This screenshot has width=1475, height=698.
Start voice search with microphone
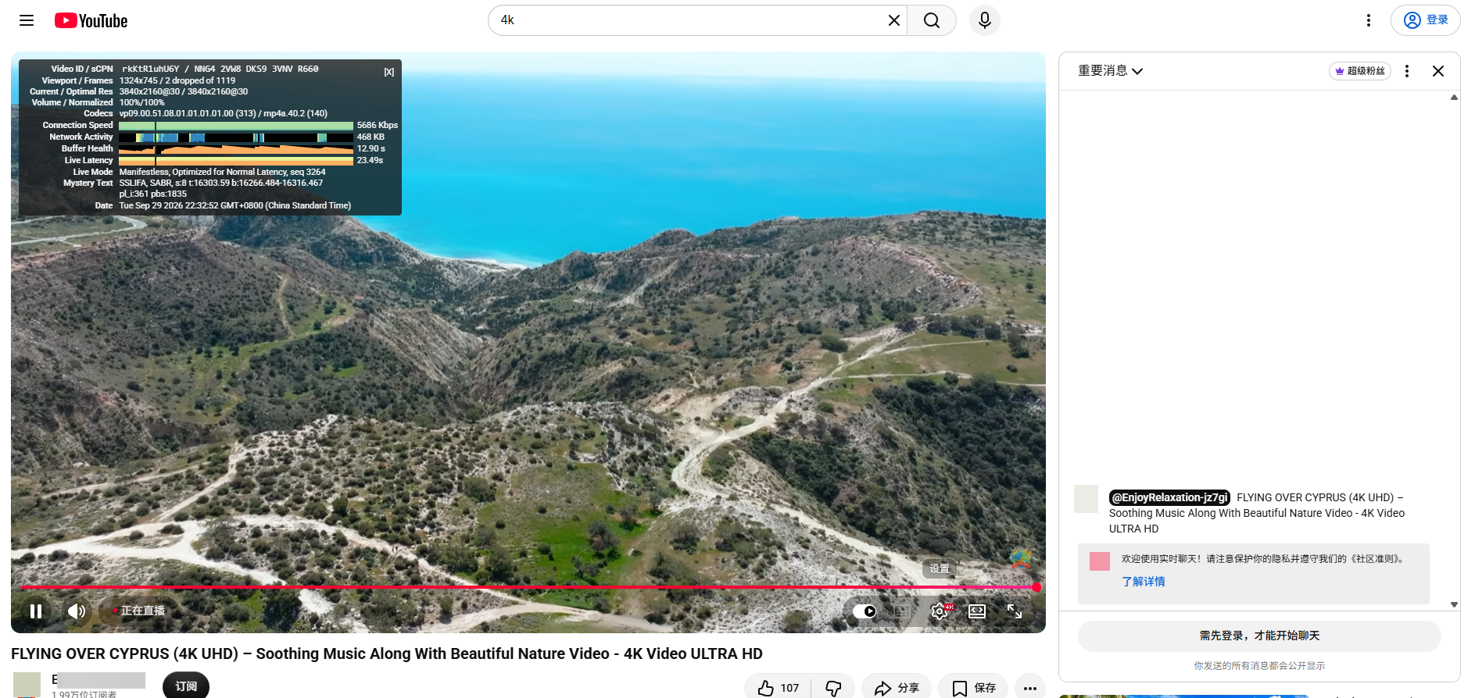985,20
